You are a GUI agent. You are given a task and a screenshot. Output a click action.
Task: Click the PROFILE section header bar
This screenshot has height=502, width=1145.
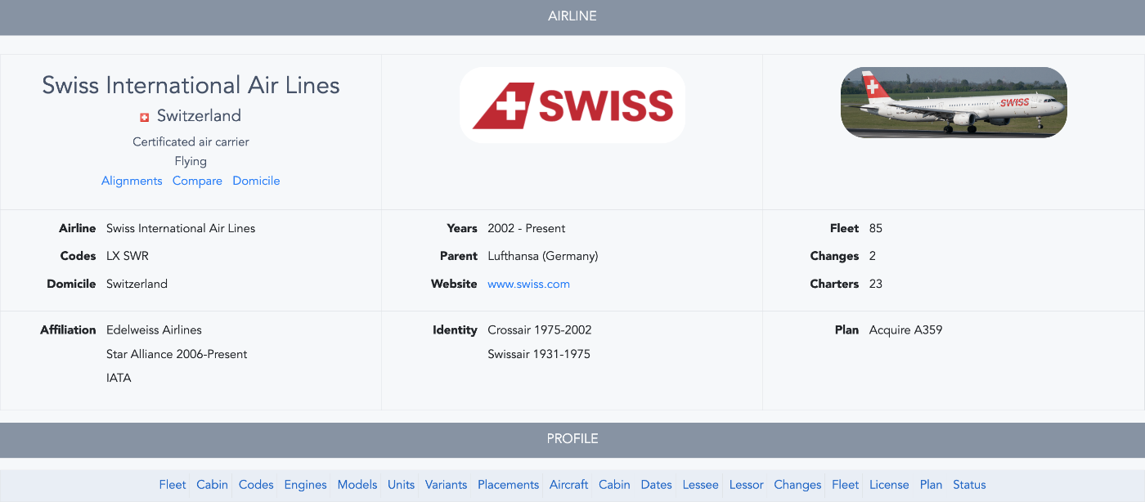point(572,439)
